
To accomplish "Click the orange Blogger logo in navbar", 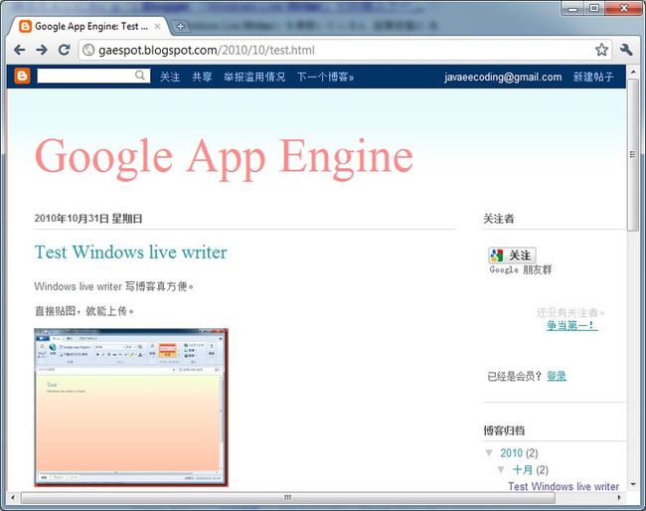I will (x=22, y=77).
